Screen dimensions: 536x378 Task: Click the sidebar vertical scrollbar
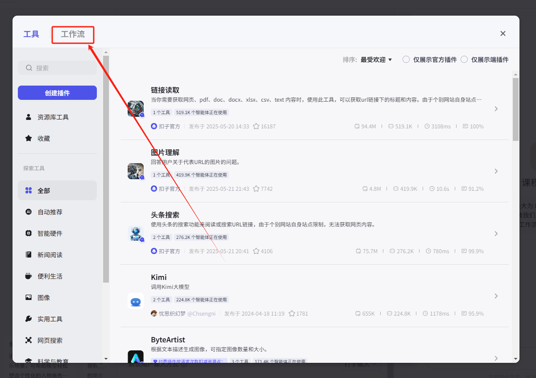(106, 169)
